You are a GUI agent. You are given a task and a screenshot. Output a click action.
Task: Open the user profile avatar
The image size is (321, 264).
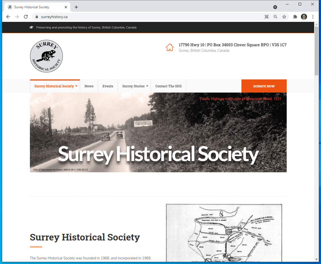pos(304,17)
